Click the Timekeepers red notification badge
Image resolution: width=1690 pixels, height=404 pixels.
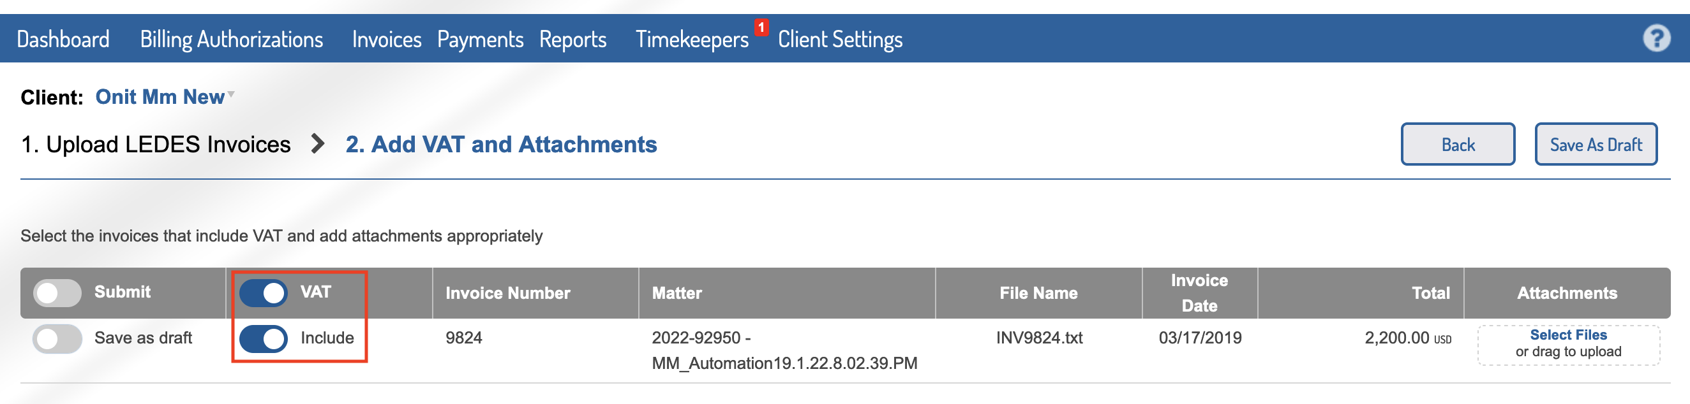761,27
